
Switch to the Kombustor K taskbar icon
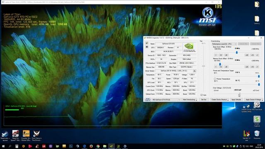pos(125,146)
